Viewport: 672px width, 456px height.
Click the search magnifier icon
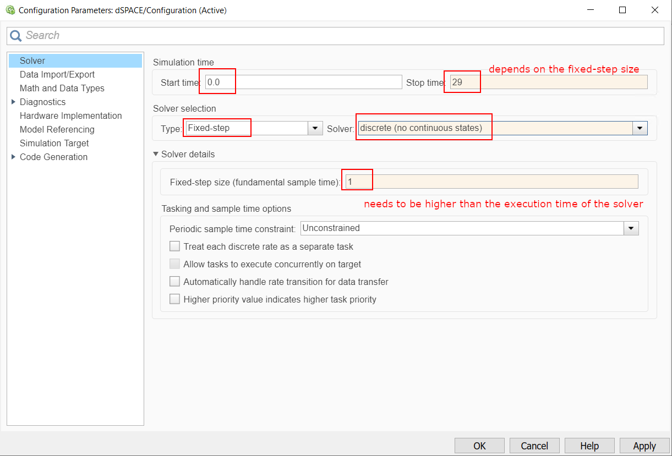pos(16,36)
